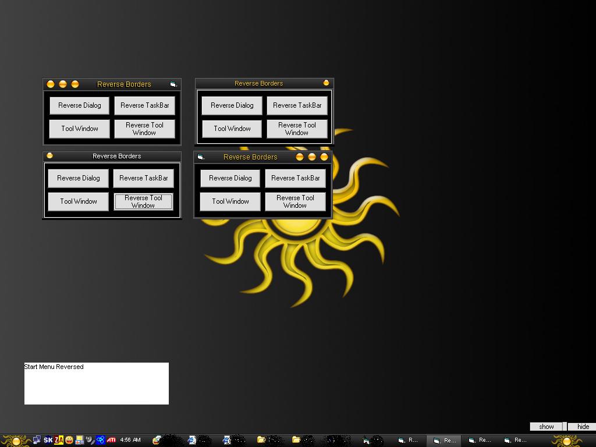Click Reverse Tool Window in bottom-right window
Image resolution: width=596 pixels, height=447 pixels.
click(x=295, y=201)
